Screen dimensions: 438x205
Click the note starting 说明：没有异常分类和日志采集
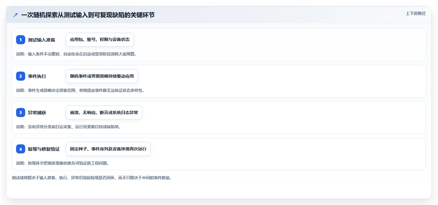(x=68, y=127)
